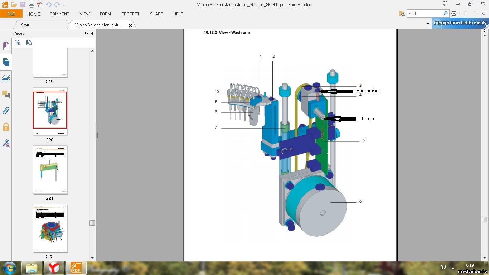The image size is (489, 275).
Task: Open the search settings gear dropdown
Action: click(x=455, y=14)
